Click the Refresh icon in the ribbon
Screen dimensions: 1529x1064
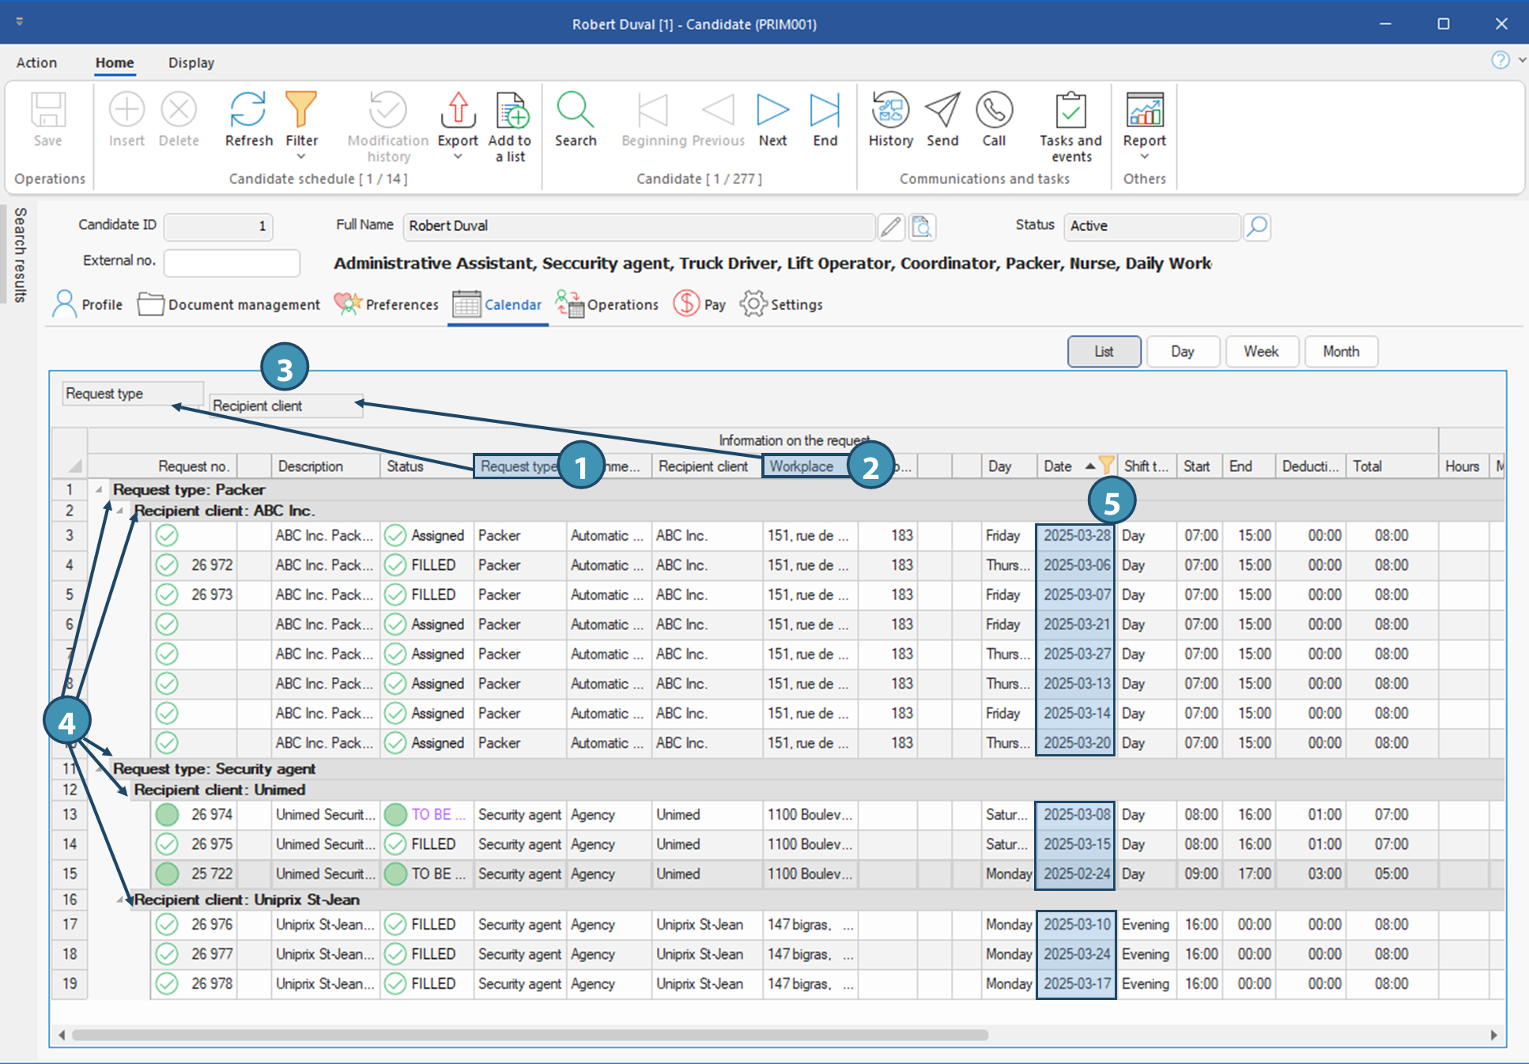[x=248, y=111]
